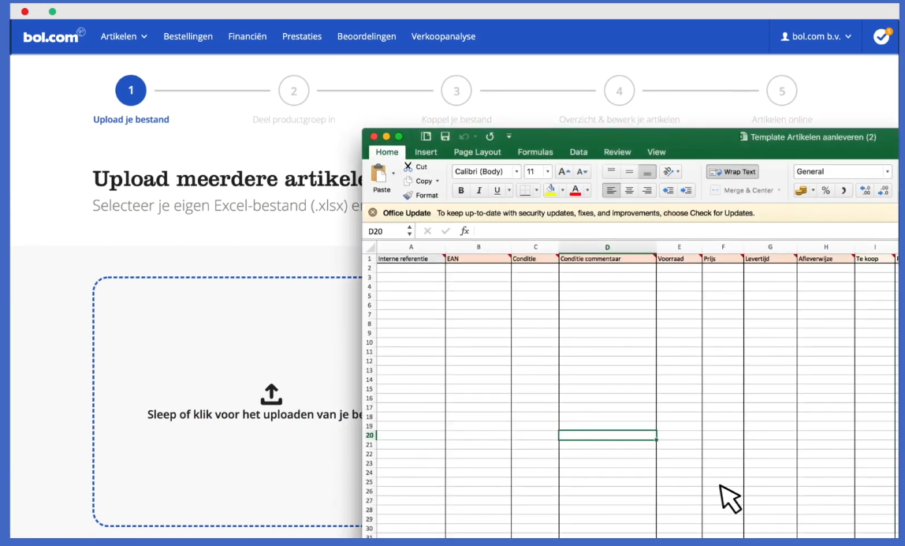Decrease decimal places
Image resolution: width=905 pixels, height=546 pixels.
point(884,190)
